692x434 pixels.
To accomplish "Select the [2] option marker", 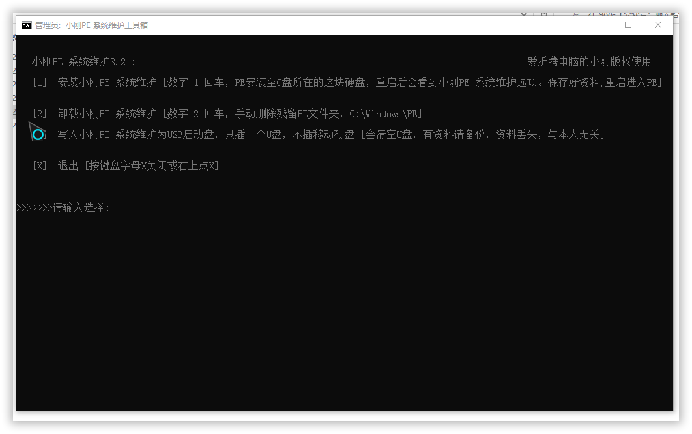I will 40,114.
